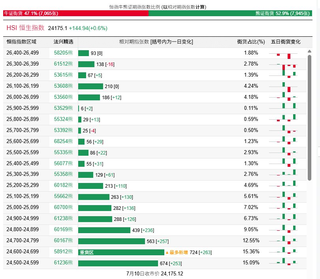Click the 重货区 green bar
The width and height of the screenshot is (320, 279).
point(121,253)
